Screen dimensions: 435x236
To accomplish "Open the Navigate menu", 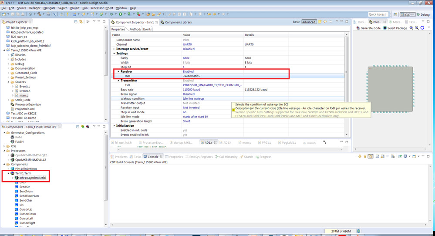I will point(49,8).
